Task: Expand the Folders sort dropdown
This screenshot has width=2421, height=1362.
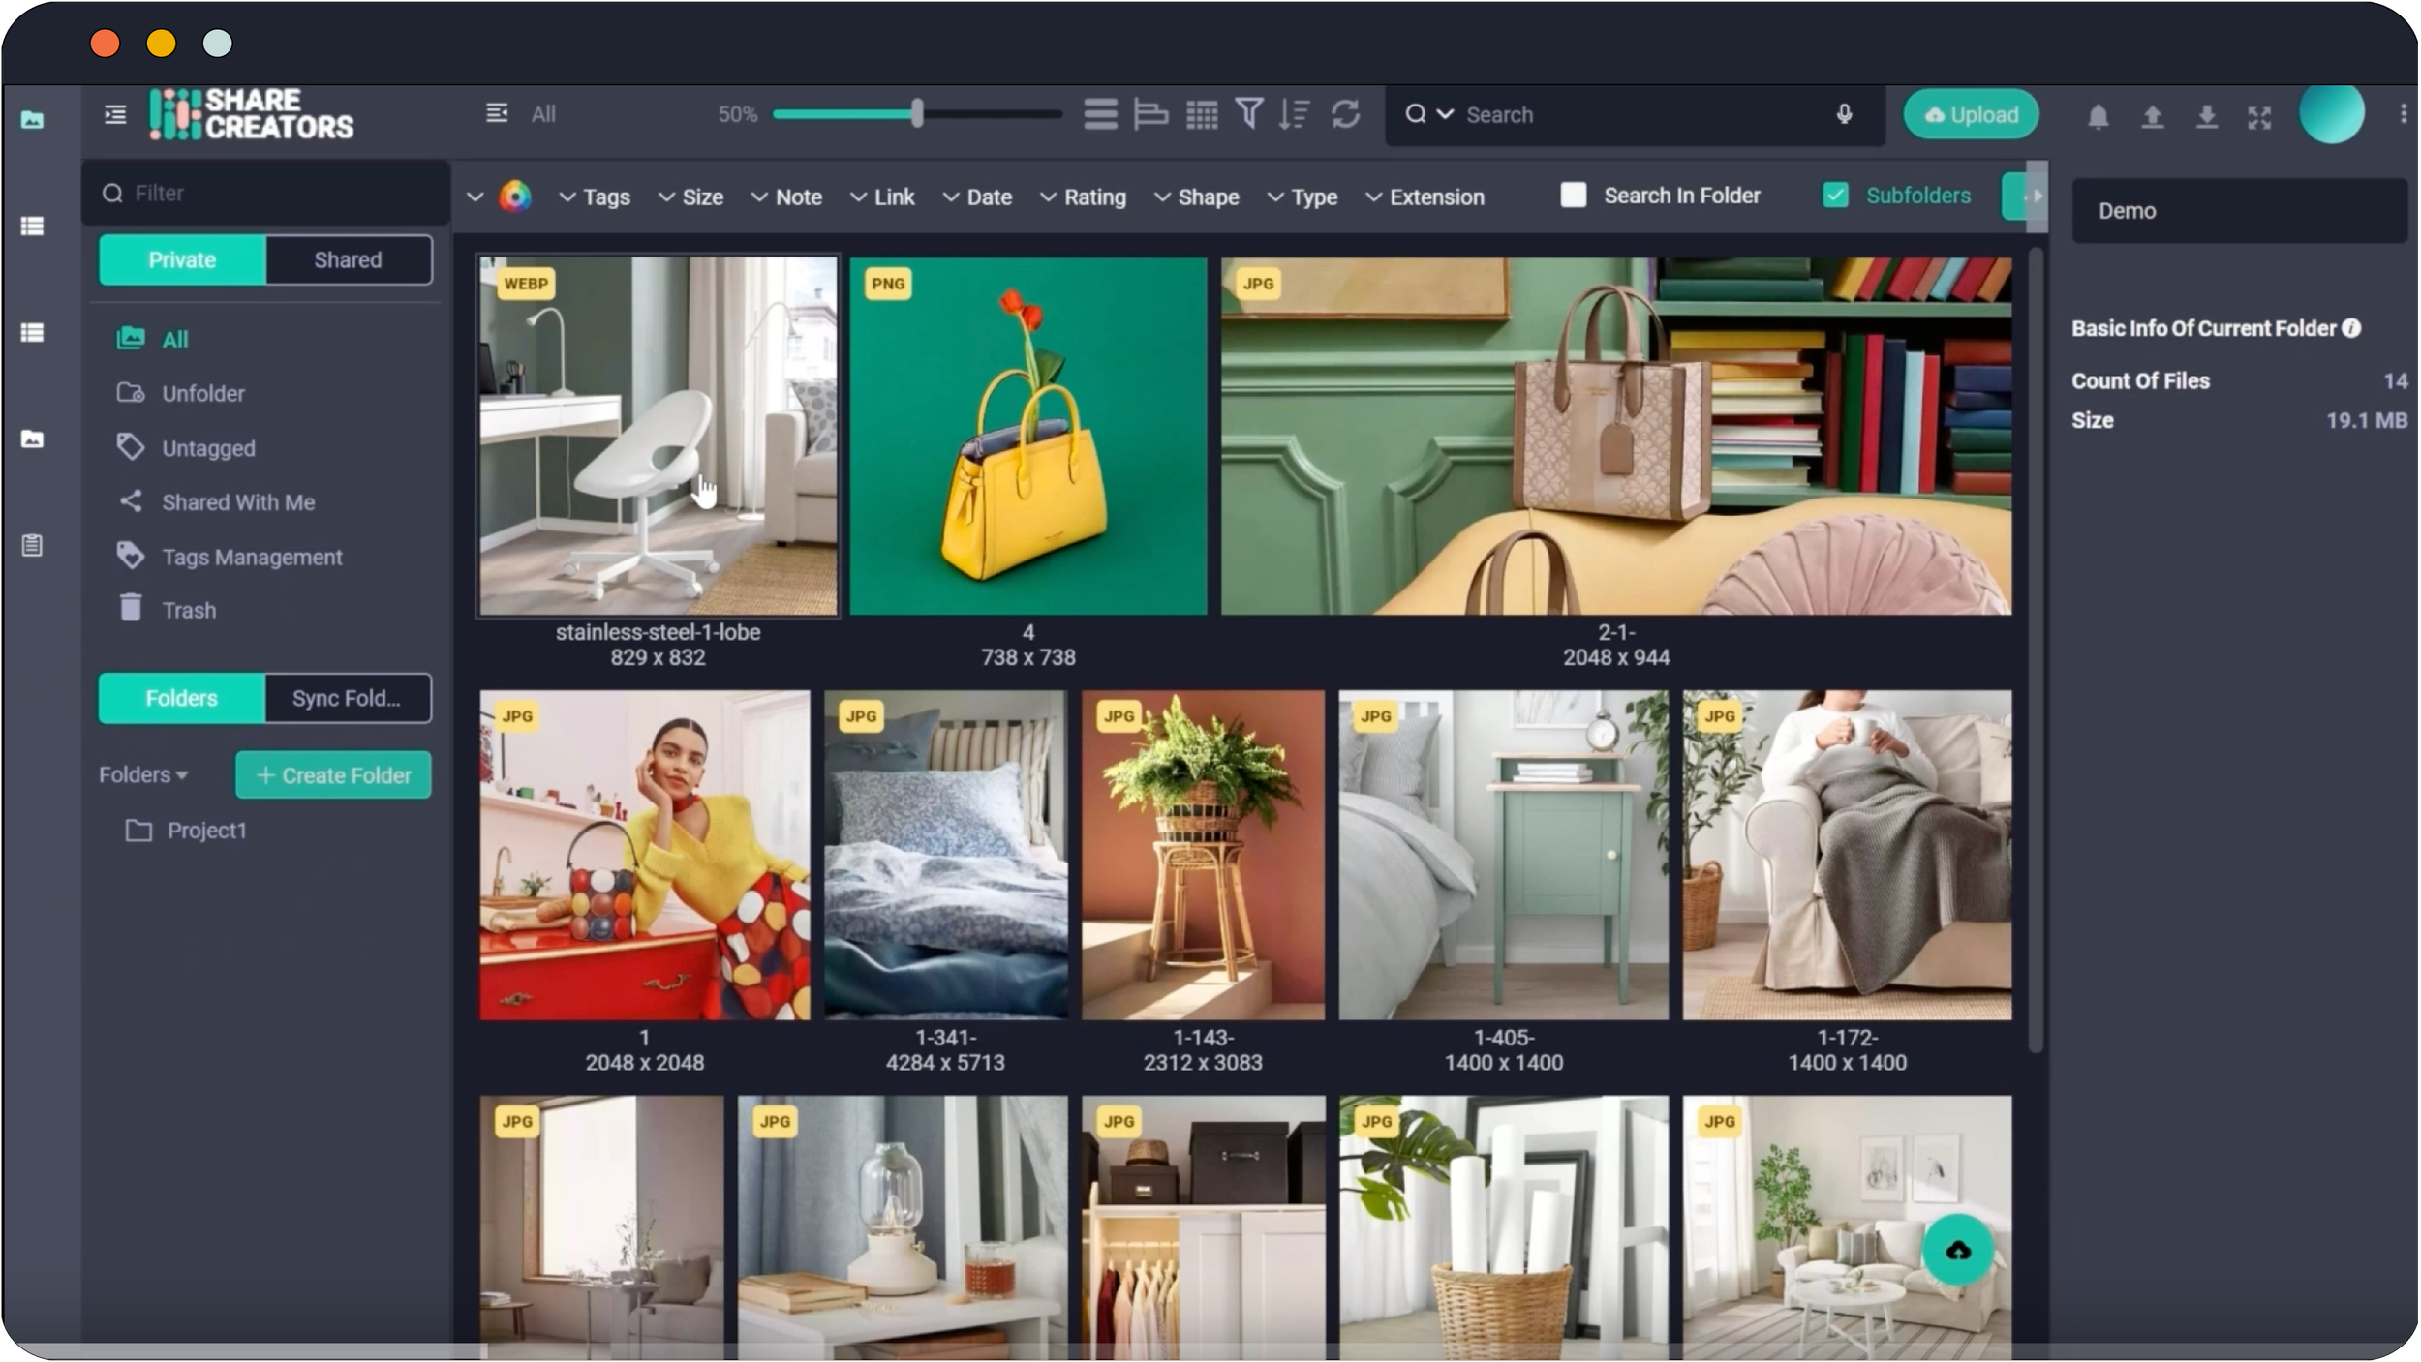Action: [x=144, y=774]
